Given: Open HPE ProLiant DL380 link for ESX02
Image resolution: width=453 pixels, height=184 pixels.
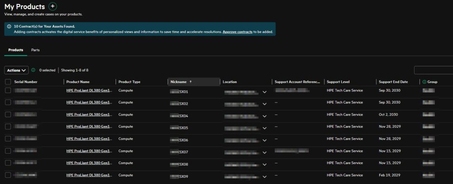Looking at the screenshot, I should (89, 103).
